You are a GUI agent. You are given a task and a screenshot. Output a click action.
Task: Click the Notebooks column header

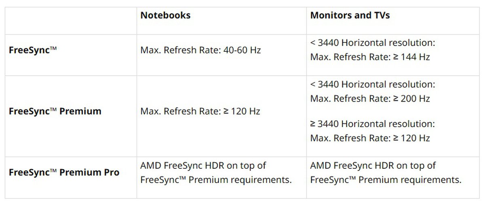[165, 16]
